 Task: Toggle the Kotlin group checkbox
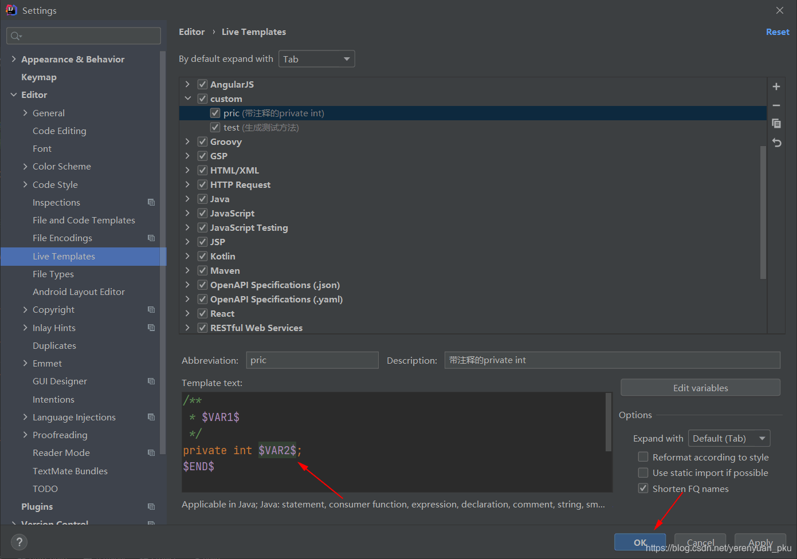tap(202, 256)
